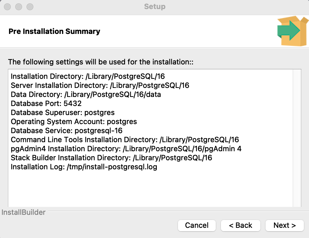Select the Stack Builder Installation Directory line
309x238 pixels.
tap(111, 158)
